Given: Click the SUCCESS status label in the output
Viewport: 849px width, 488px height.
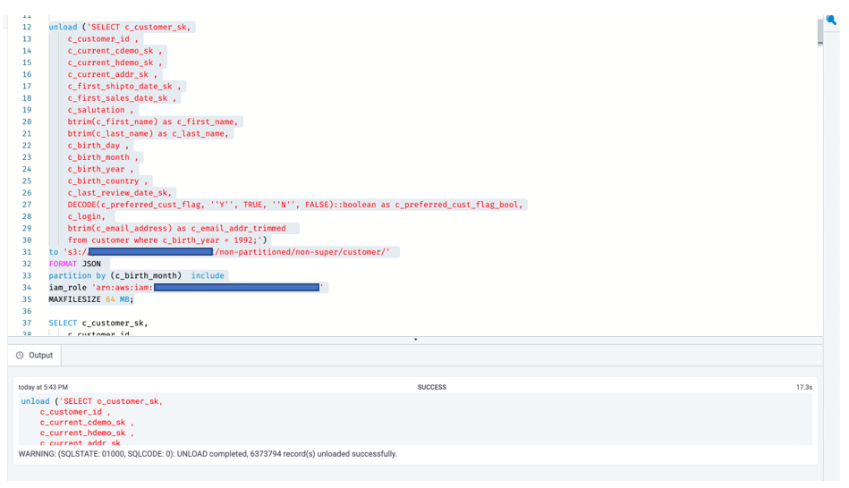Looking at the screenshot, I should point(431,387).
